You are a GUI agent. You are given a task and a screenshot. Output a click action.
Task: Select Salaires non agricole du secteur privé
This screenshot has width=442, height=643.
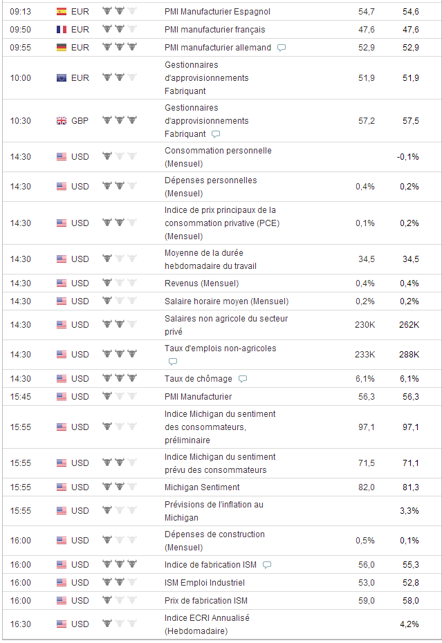pos(225,325)
